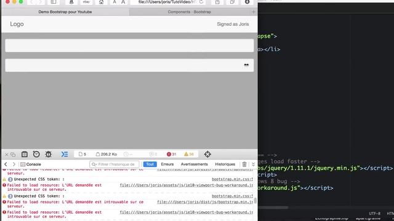The width and height of the screenshot is (394, 221).
Task: Activate the element selection crosshair tool
Action: pyautogui.click(x=207, y=154)
